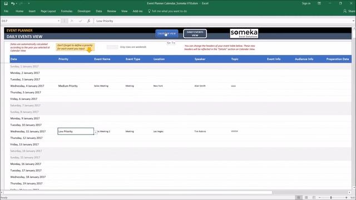Click Tell me what you want to do box
The image size is (356, 200).
tap(169, 11)
